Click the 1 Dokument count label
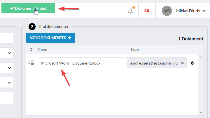The image size is (210, 118). 191,39
